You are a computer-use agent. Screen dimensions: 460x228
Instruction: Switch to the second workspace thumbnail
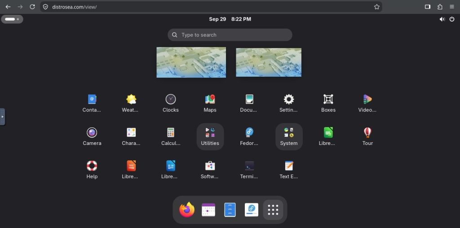[269, 62]
